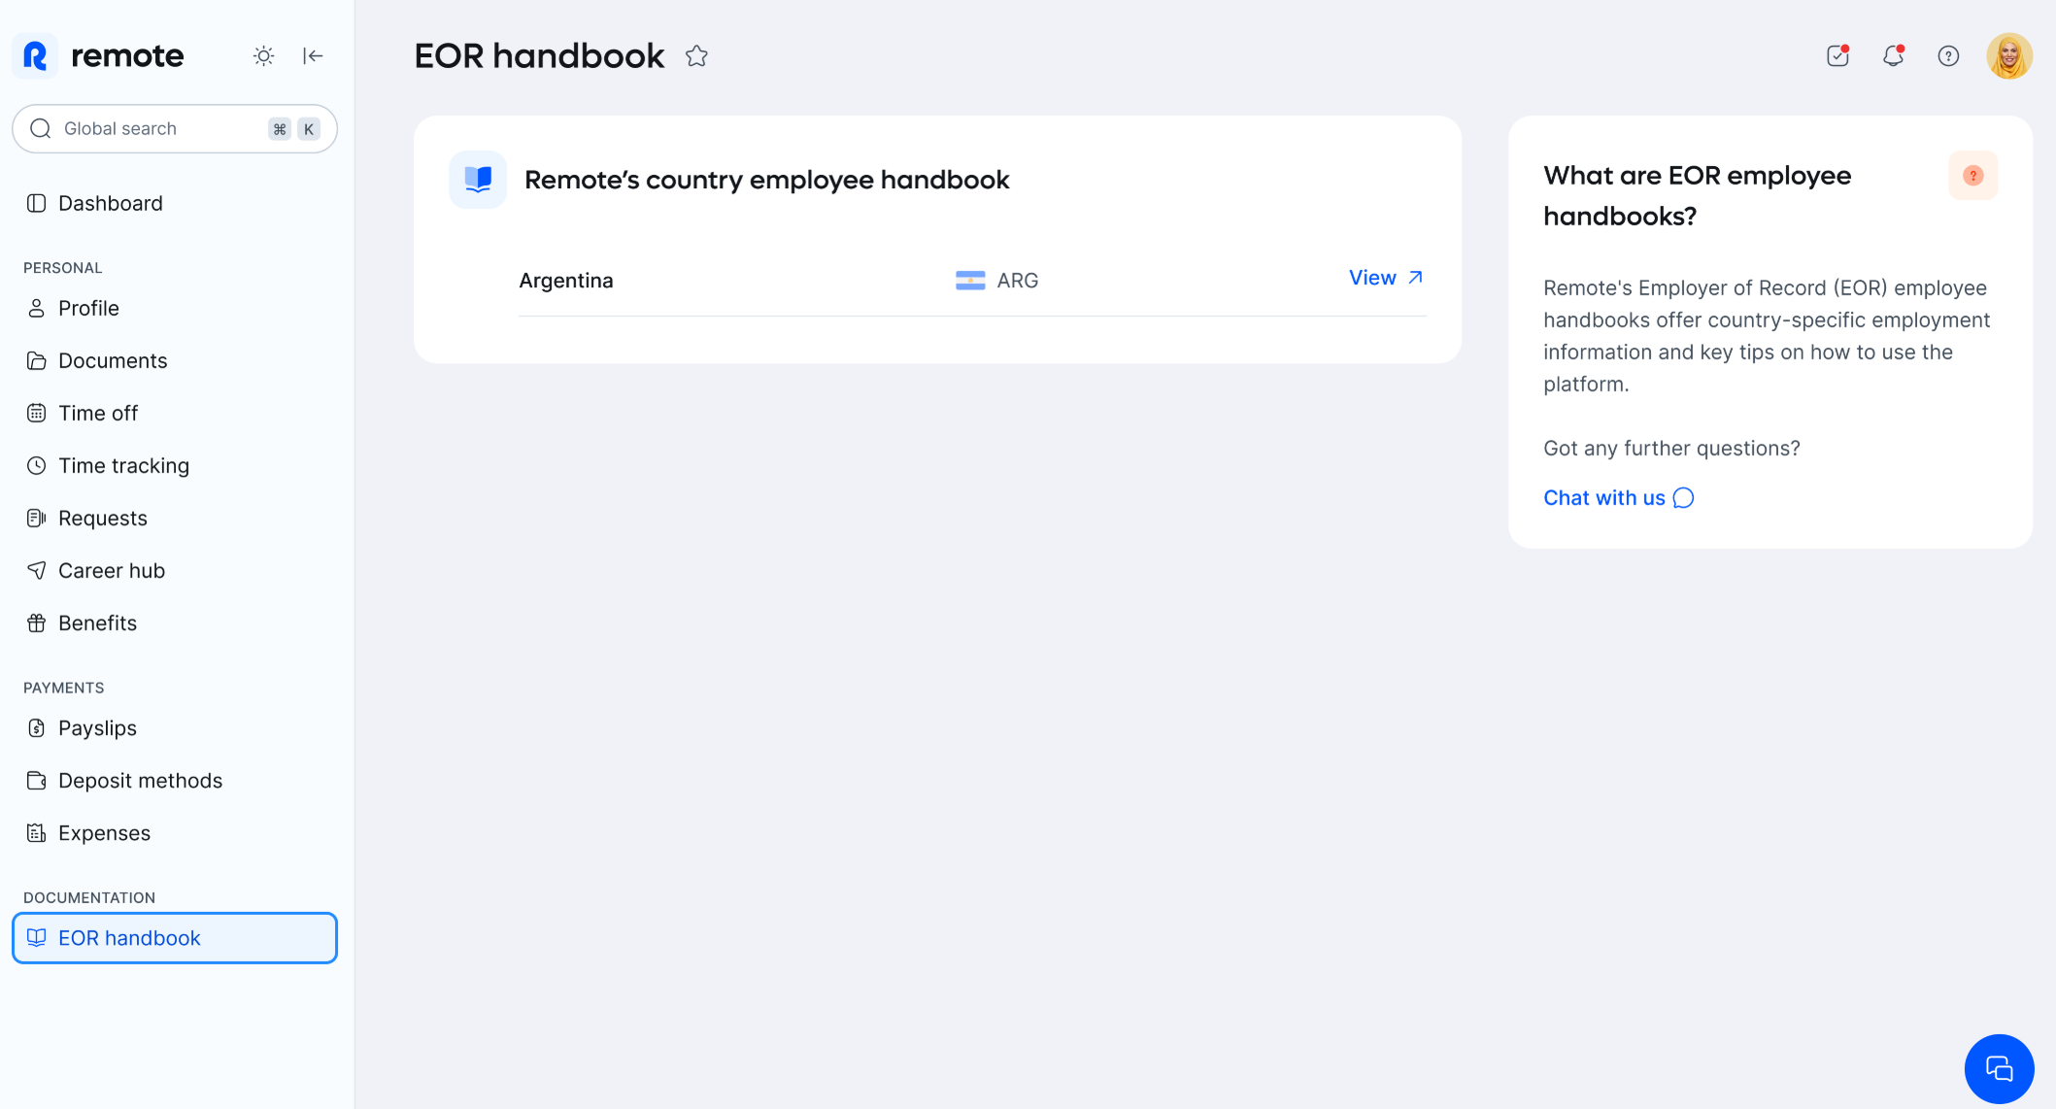Screen dimensions: 2056x1109
Task: Open the Expenses section
Action: [175, 832]
